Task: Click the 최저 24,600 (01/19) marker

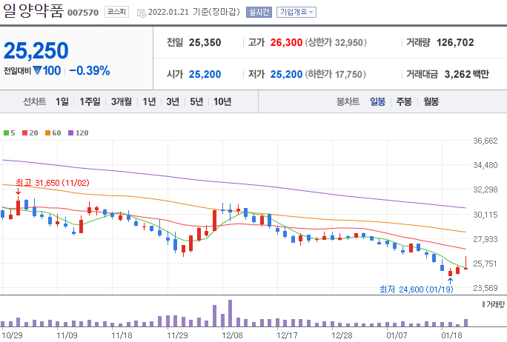Action: (x=416, y=289)
